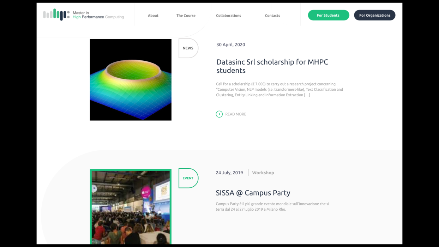
Task: Open The Course menu
Action: 186,16
